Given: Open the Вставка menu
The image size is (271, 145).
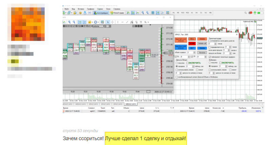Looking at the screenshot, I should tap(81, 9).
